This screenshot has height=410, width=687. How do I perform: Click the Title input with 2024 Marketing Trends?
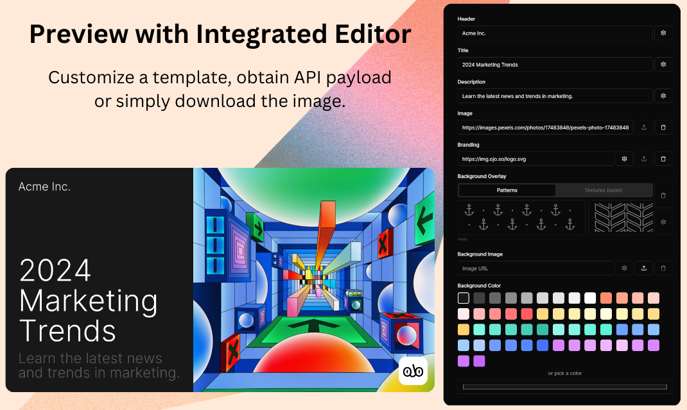555,65
